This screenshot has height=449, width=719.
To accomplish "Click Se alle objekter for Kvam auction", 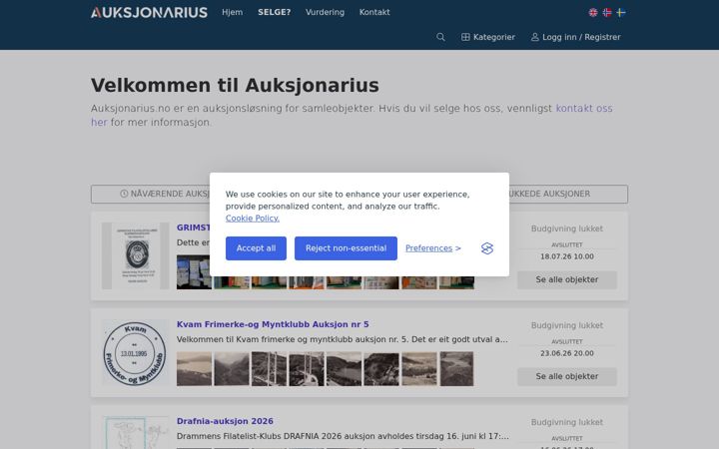I will pyautogui.click(x=567, y=376).
